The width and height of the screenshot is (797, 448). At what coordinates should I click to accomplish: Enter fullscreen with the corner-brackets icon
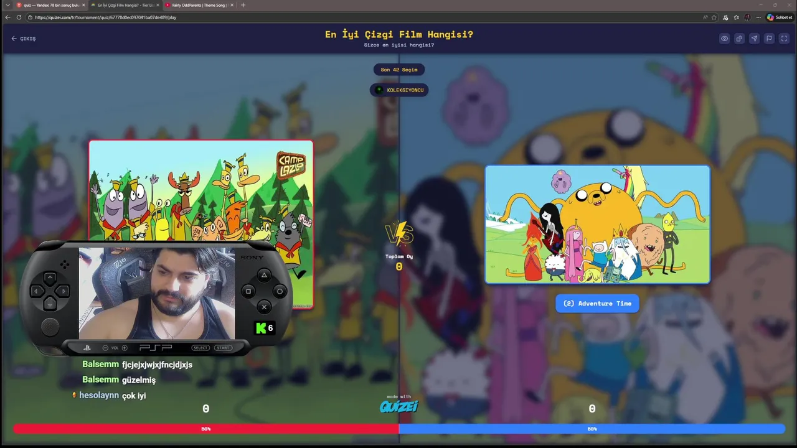(784, 39)
